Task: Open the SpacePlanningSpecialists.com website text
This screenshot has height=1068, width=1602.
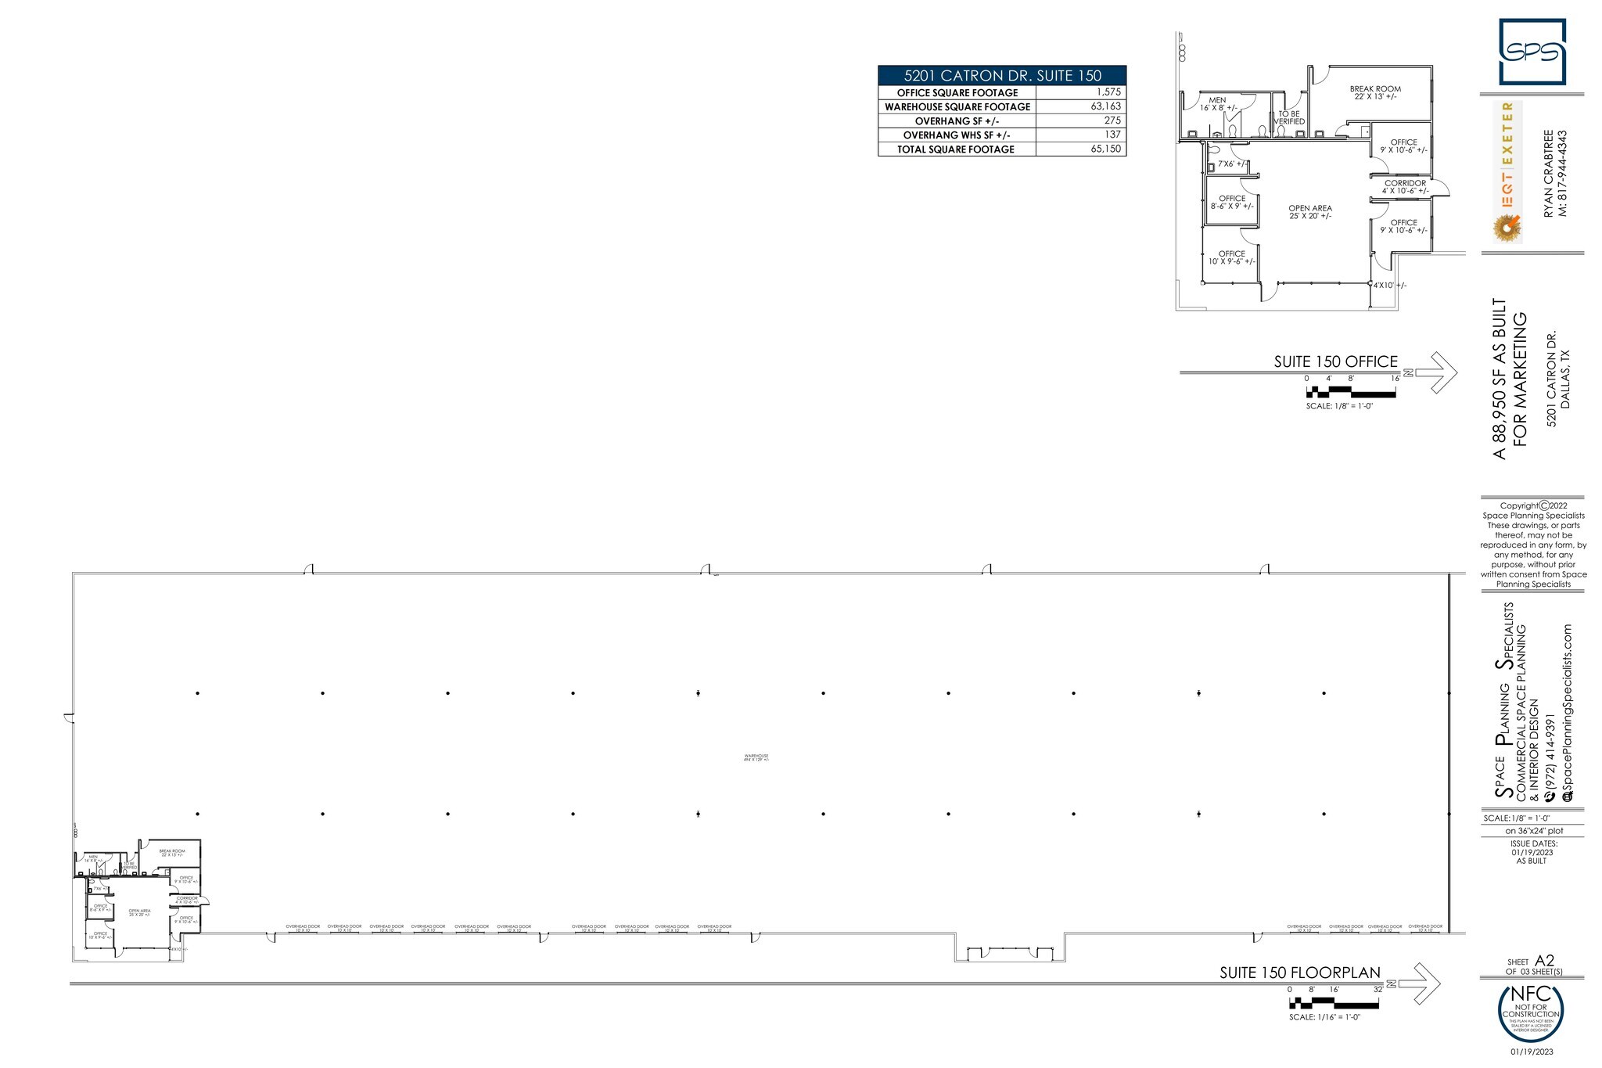Action: pyautogui.click(x=1566, y=708)
